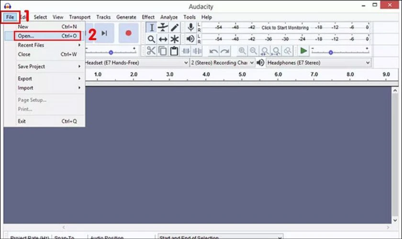Viewport: 402px width, 239px height.
Task: Select the Selection (I-beam) tool
Action: click(x=152, y=28)
